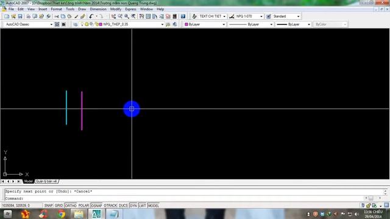Open a drawing file via Open icon

coord(13,16)
